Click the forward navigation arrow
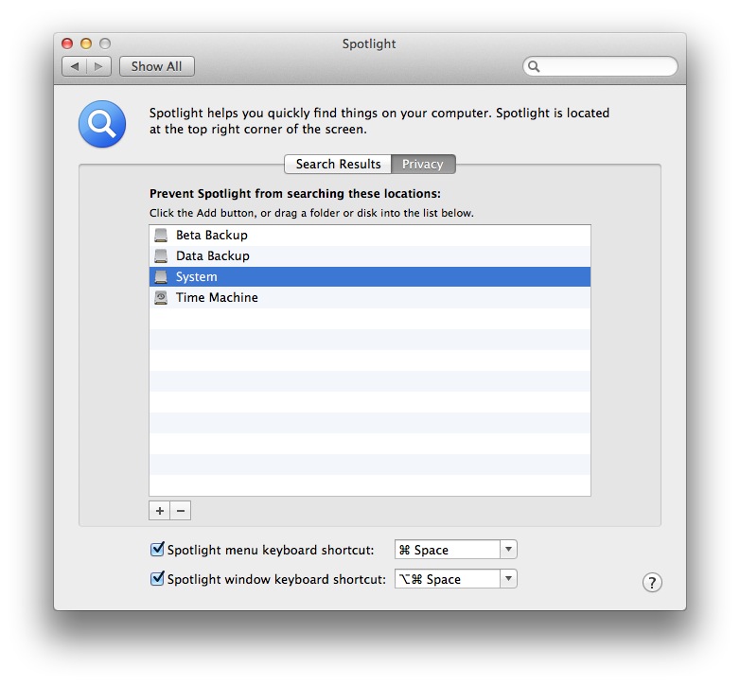 click(x=98, y=66)
